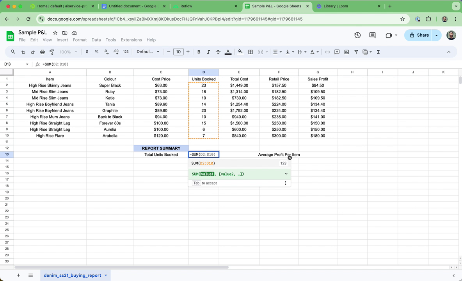
Task: Toggle strikethrough formatting
Action: [x=218, y=52]
